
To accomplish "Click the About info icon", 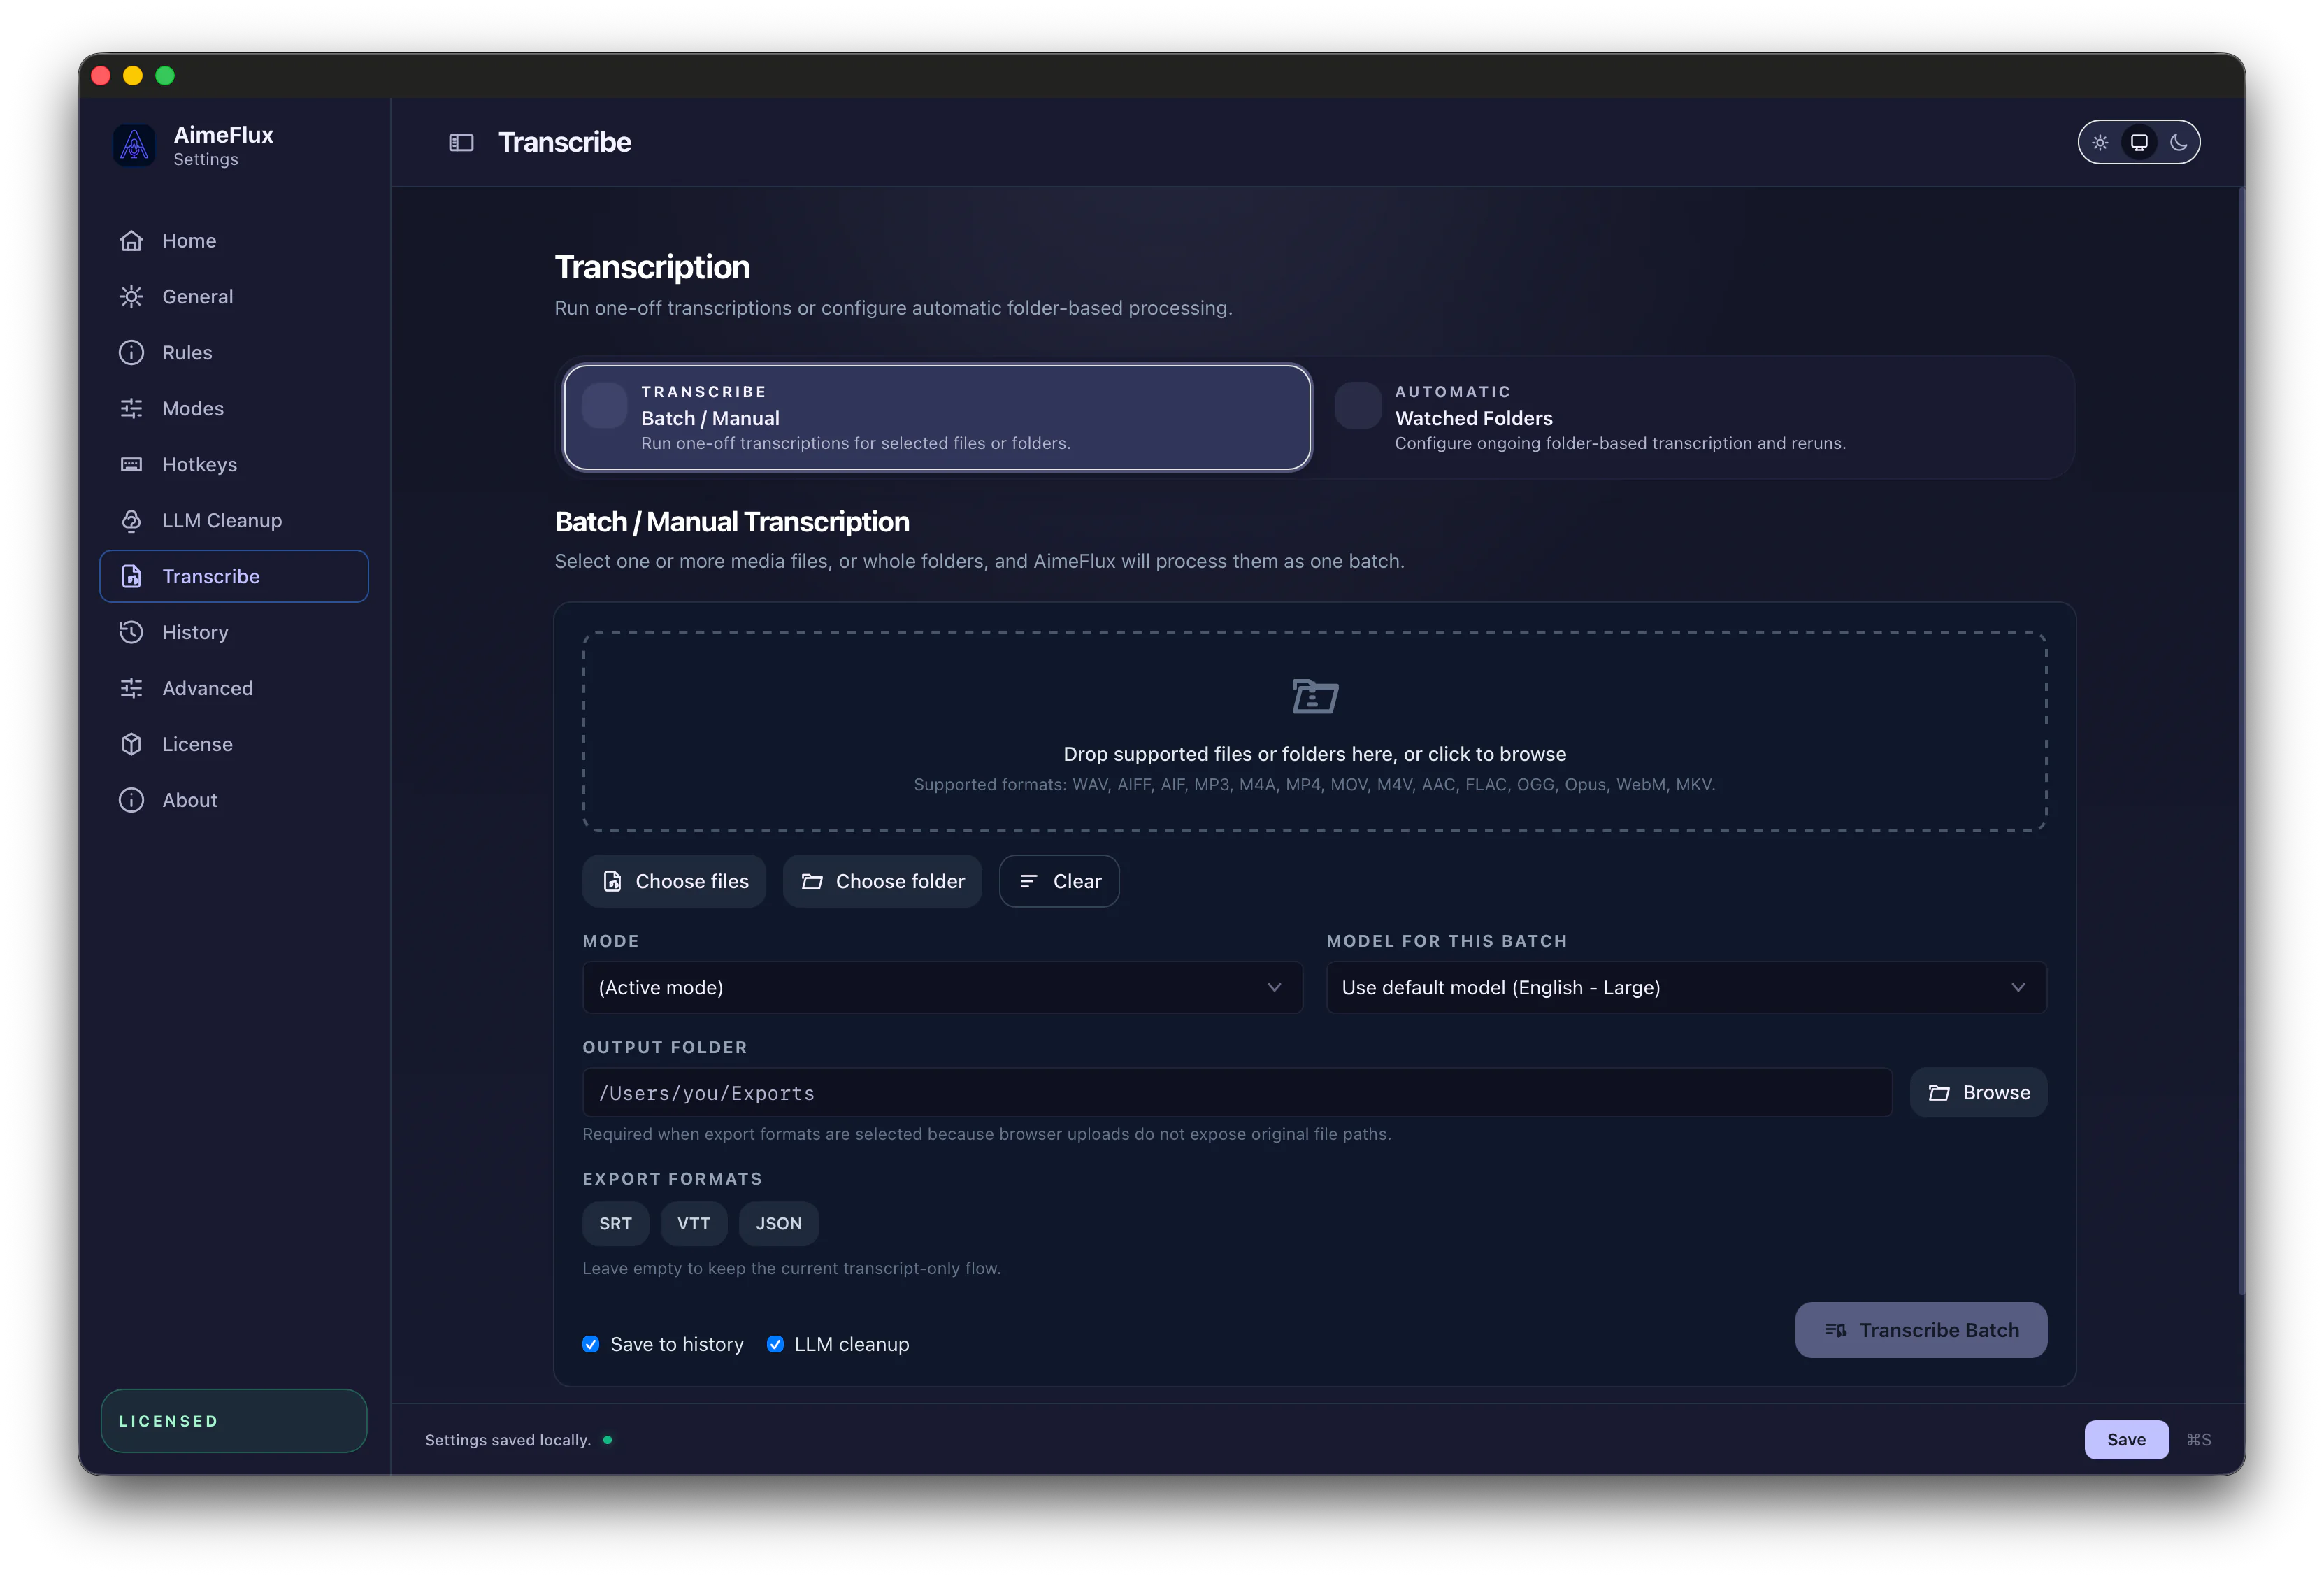I will pos(131,801).
